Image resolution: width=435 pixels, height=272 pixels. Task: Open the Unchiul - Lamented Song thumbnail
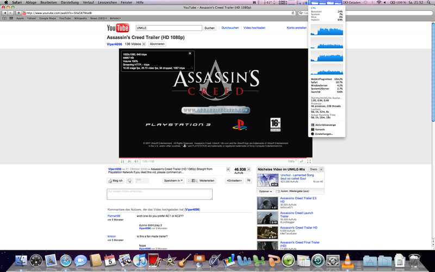tap(268, 180)
